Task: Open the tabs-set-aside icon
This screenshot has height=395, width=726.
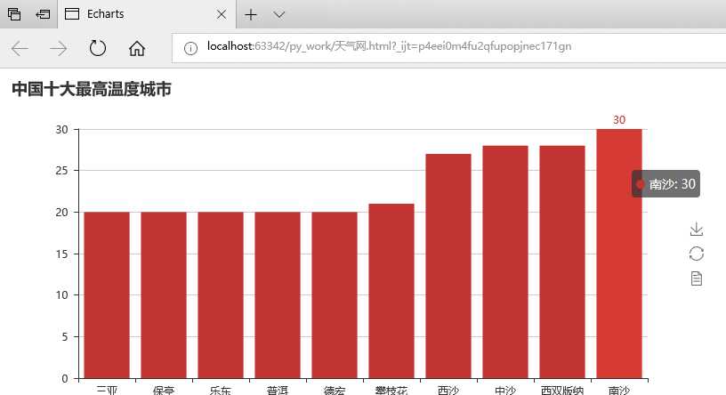Action: pos(14,14)
